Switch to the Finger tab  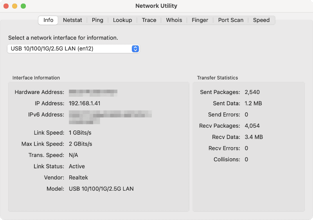click(x=200, y=20)
